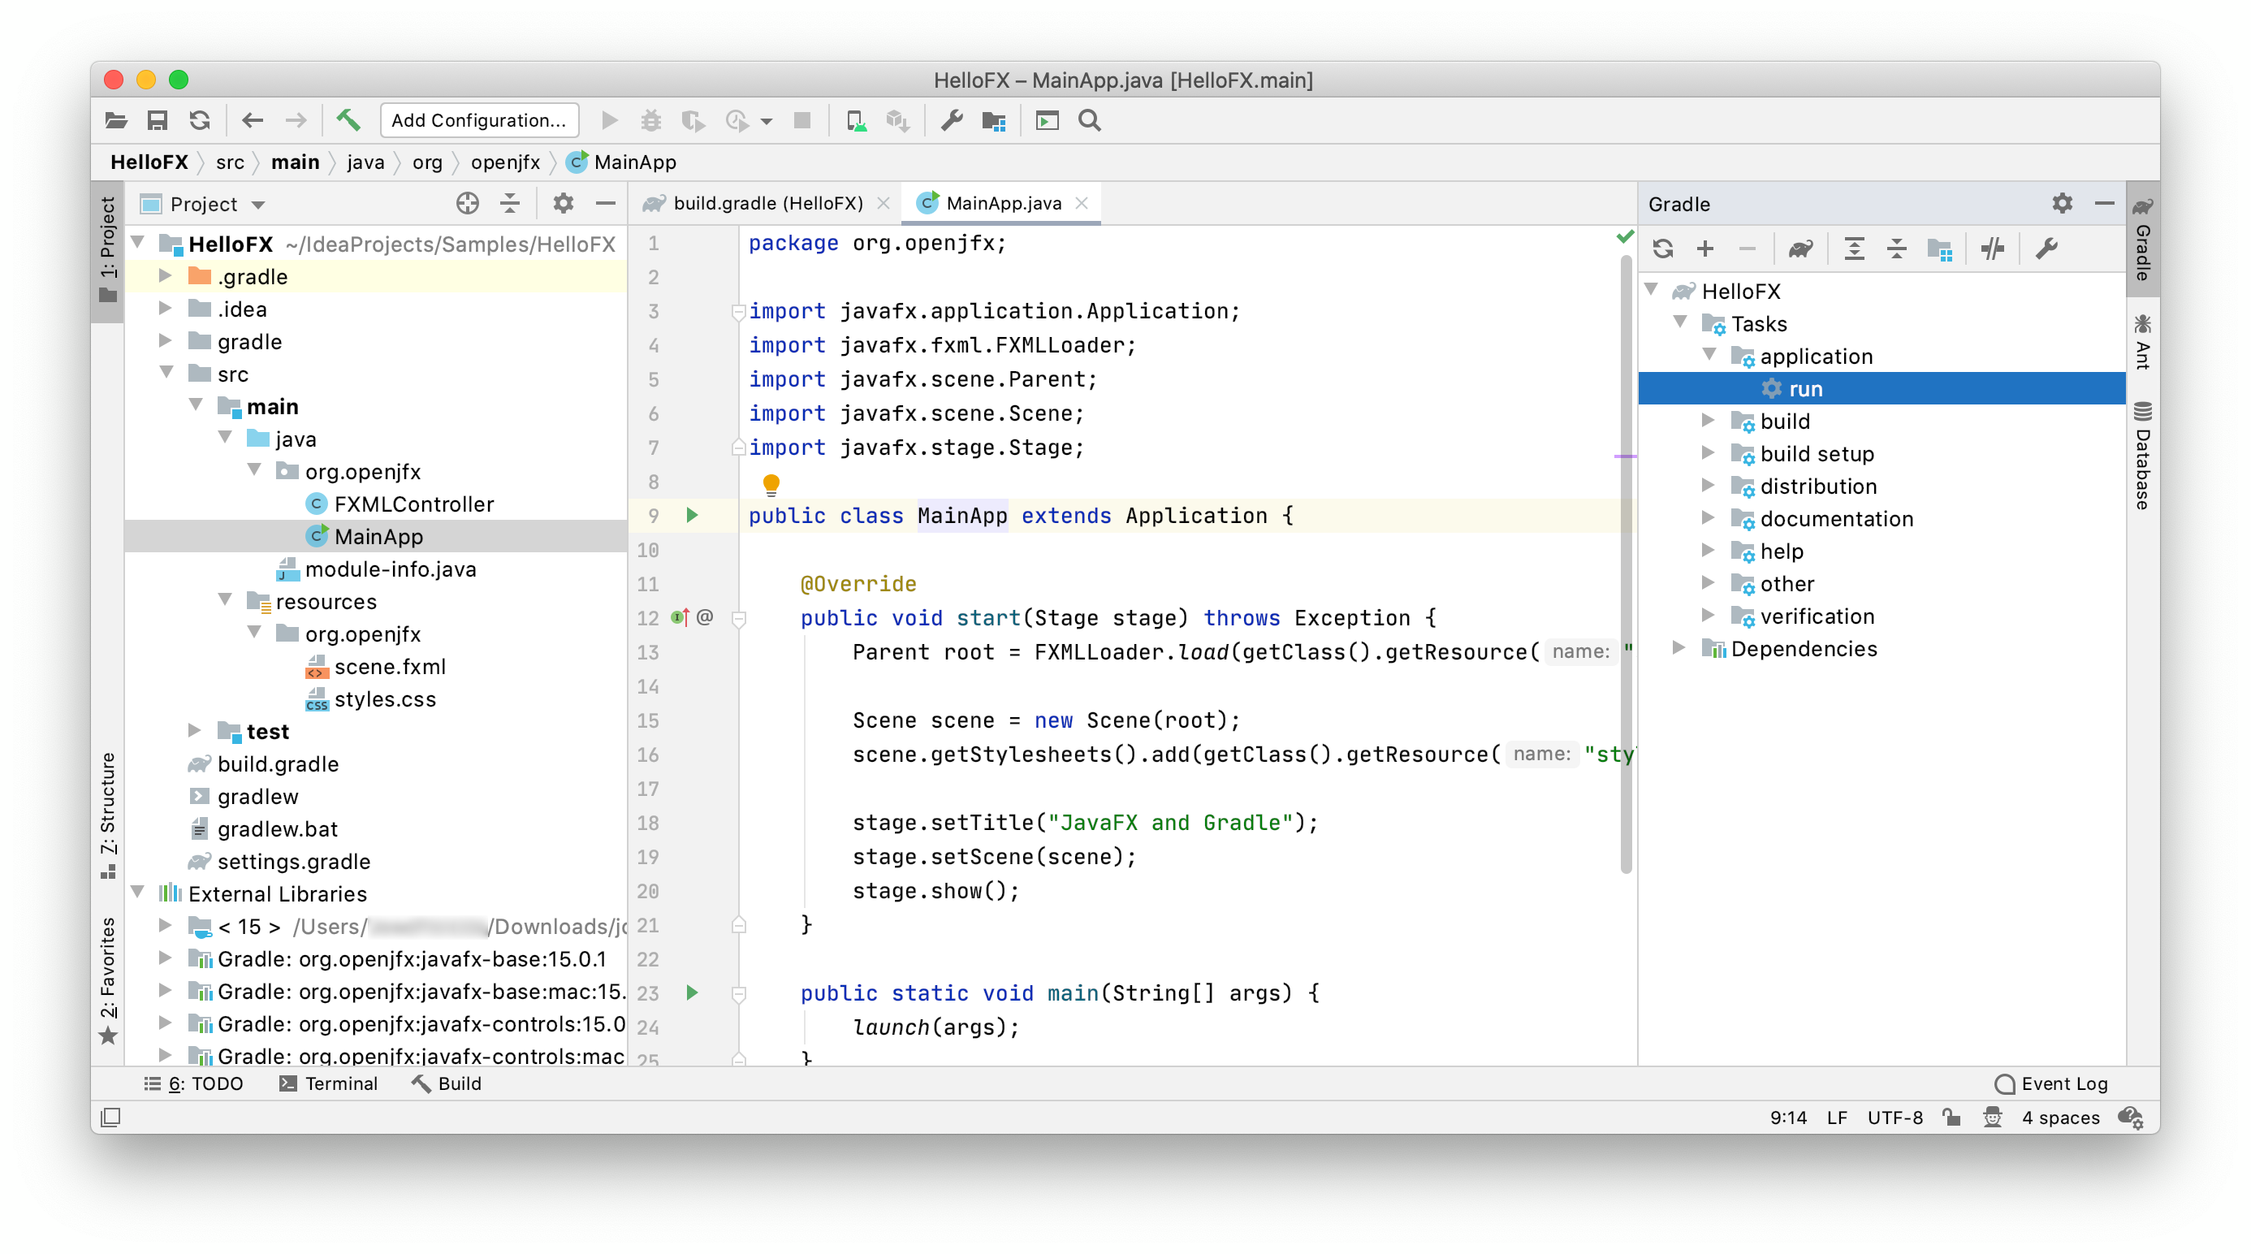Toggle read-only lock icon in status bar
The image size is (2251, 1254).
[x=1951, y=1117]
